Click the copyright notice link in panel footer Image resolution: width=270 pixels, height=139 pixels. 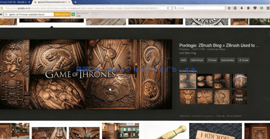click(196, 116)
